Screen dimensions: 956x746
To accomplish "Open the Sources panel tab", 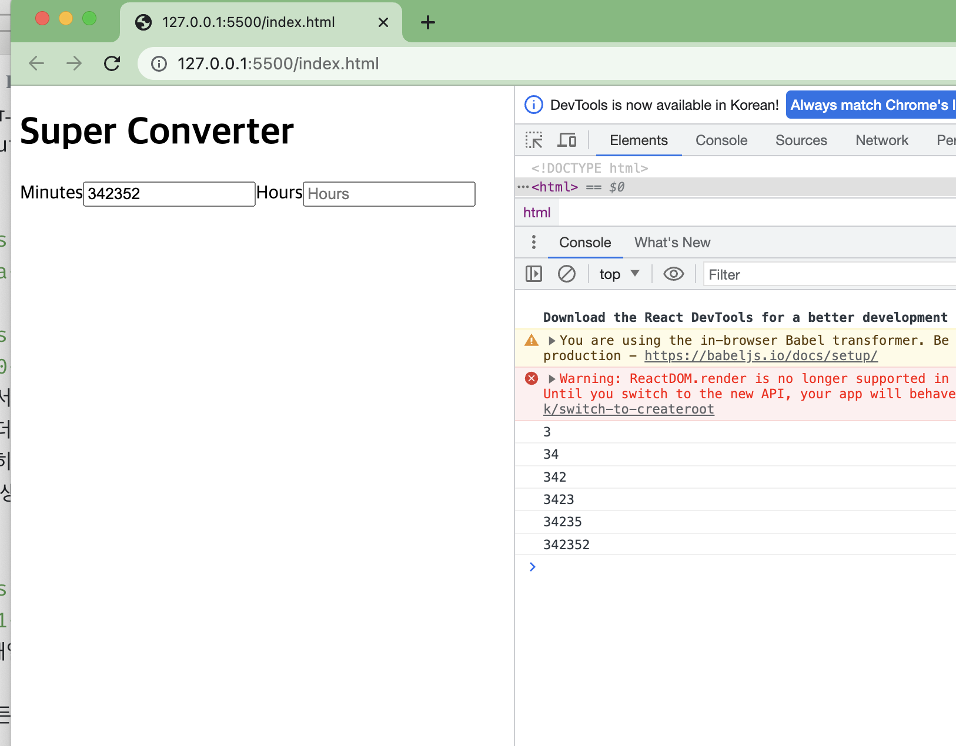I will pos(801,140).
